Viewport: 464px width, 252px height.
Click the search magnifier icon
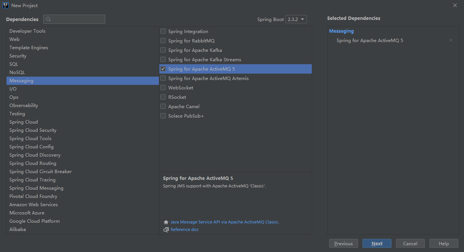pyautogui.click(x=48, y=19)
